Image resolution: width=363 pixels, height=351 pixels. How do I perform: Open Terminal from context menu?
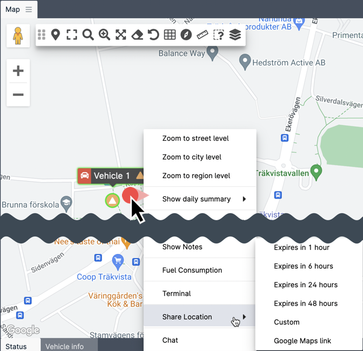(200, 294)
